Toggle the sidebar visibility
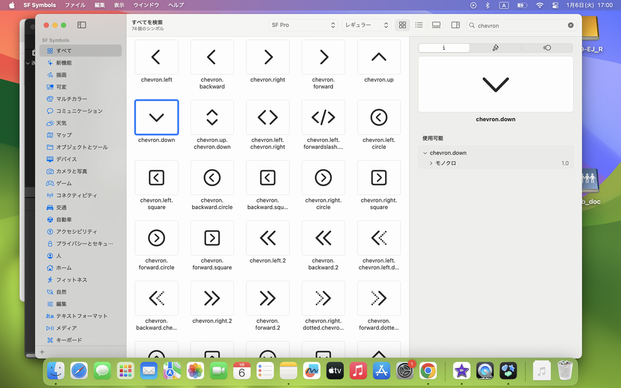 click(x=82, y=25)
